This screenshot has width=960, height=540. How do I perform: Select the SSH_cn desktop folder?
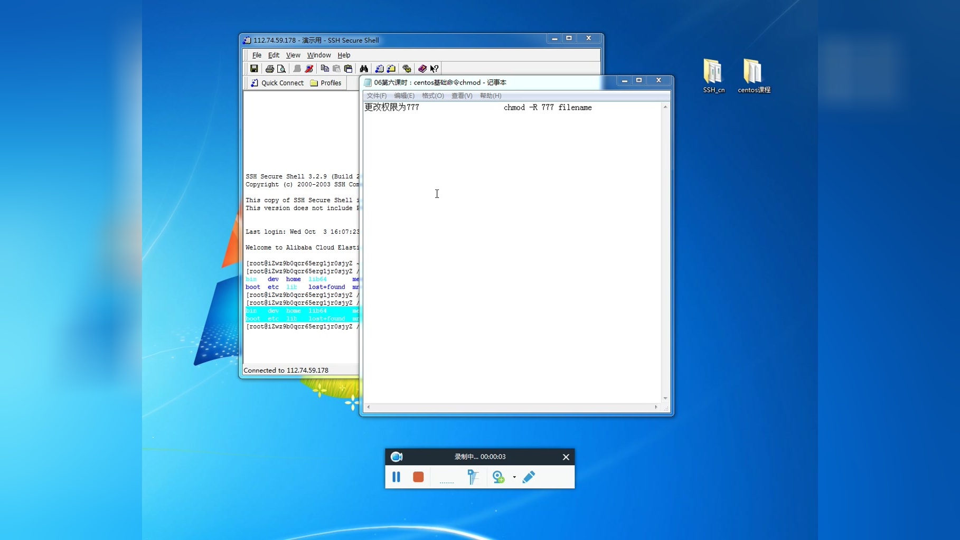pyautogui.click(x=713, y=76)
